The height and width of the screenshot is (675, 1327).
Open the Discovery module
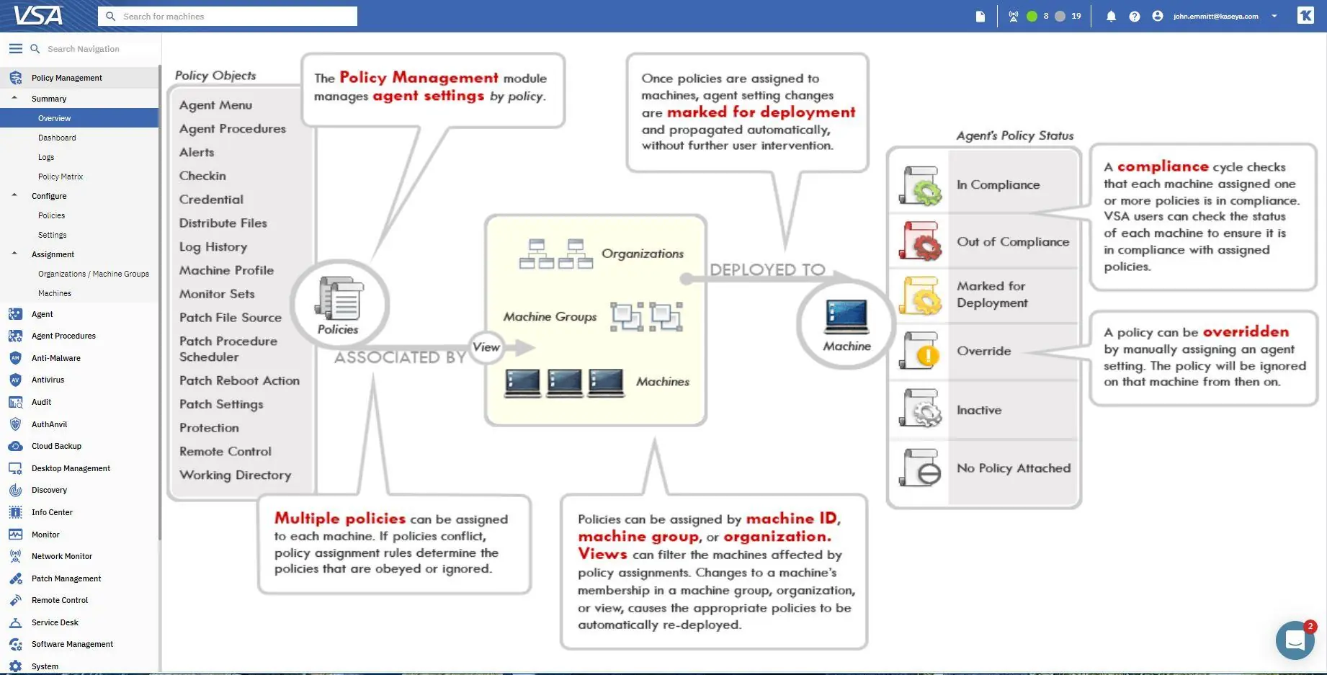[x=49, y=490]
